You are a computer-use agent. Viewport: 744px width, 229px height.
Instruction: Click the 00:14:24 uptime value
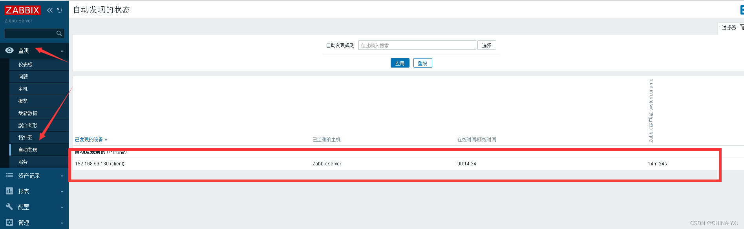coord(467,164)
